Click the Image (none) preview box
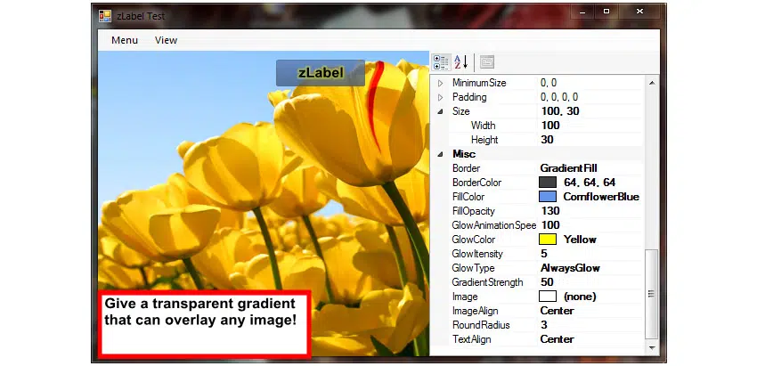This screenshot has height=366, width=757. pos(548,297)
